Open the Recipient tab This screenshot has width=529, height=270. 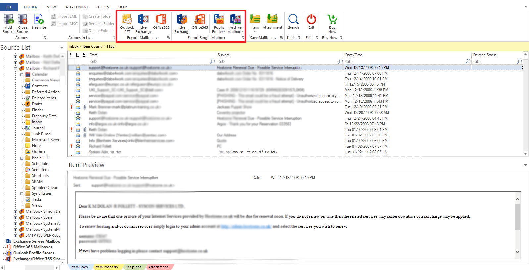(x=133, y=267)
